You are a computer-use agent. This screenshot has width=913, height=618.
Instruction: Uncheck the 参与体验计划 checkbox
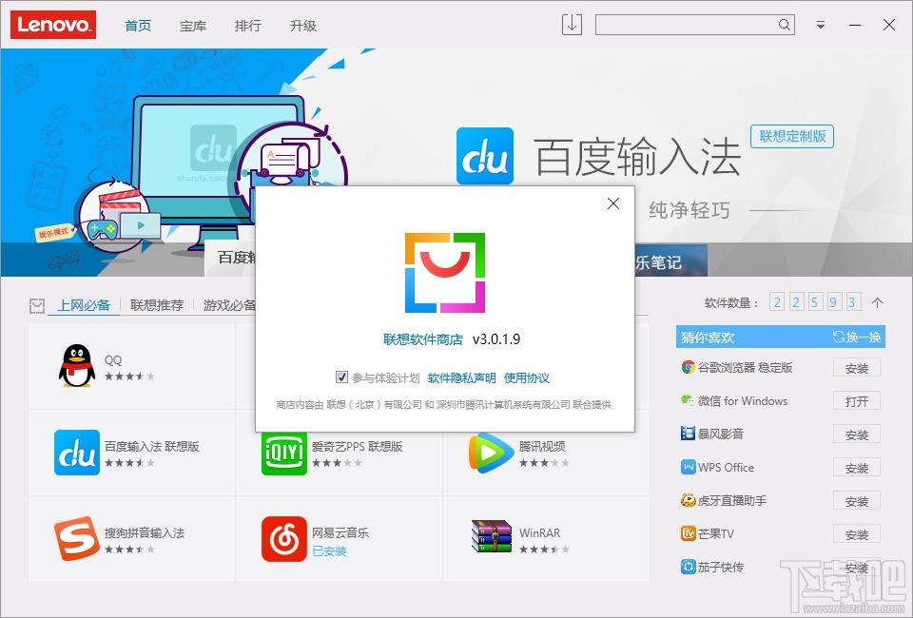[341, 377]
